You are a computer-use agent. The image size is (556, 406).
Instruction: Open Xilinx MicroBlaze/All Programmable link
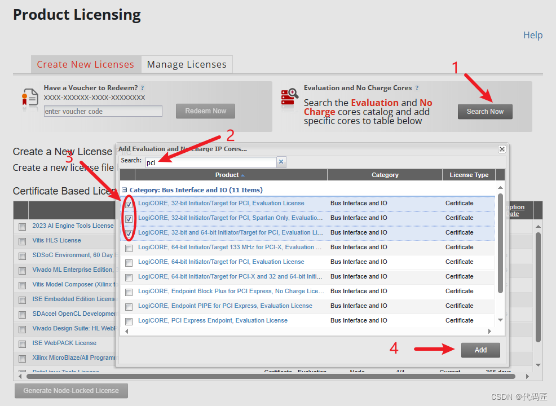(74, 358)
